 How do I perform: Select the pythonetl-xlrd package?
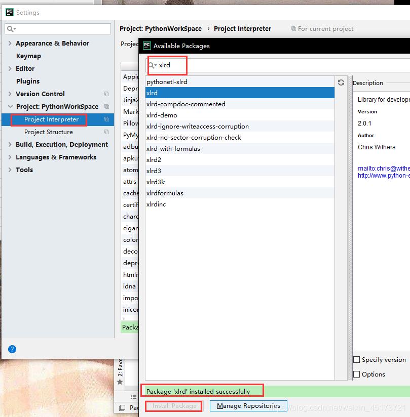(240, 81)
